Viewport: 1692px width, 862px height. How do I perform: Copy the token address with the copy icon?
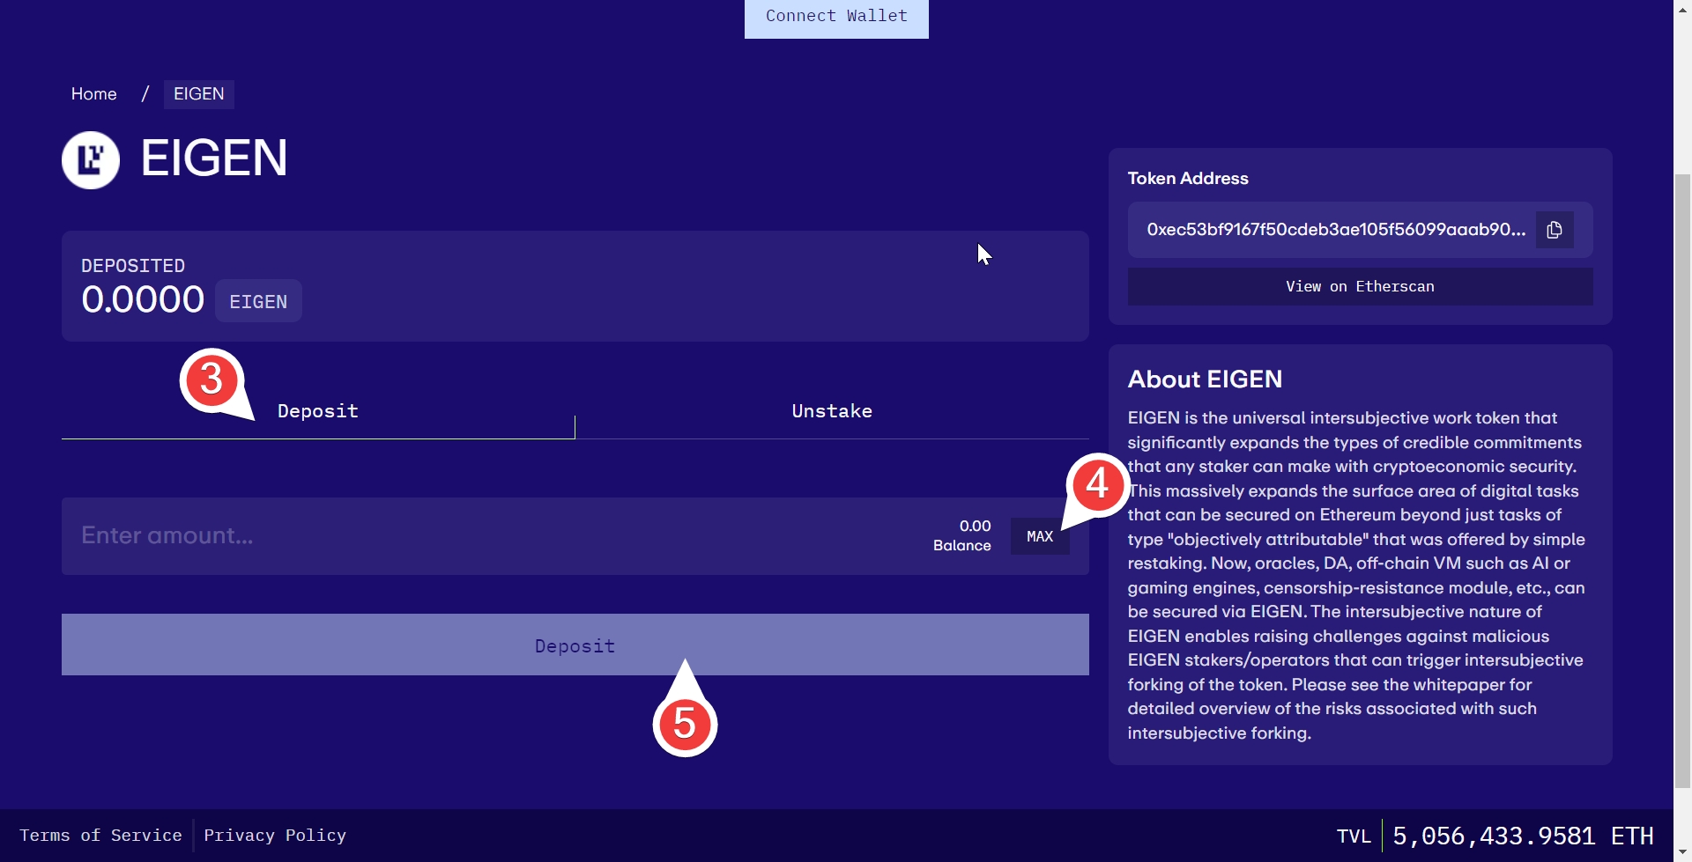point(1555,230)
